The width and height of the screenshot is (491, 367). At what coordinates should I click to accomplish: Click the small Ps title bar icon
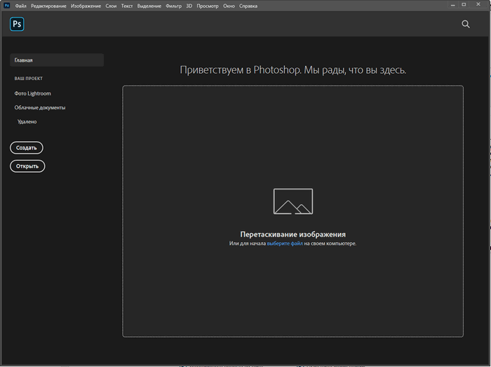[x=6, y=6]
